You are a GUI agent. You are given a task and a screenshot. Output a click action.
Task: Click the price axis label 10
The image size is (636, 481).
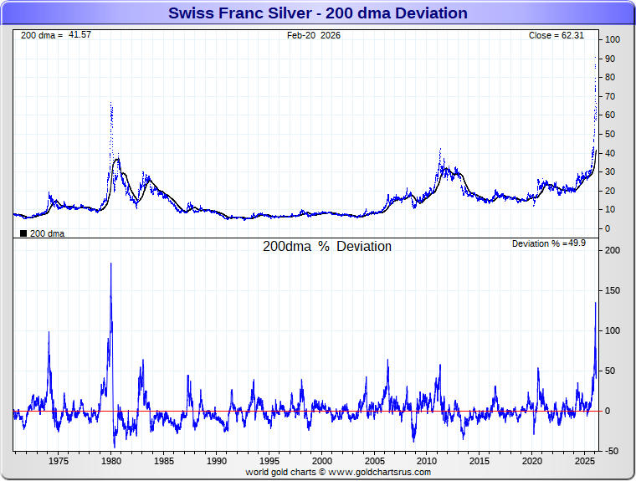(x=610, y=209)
